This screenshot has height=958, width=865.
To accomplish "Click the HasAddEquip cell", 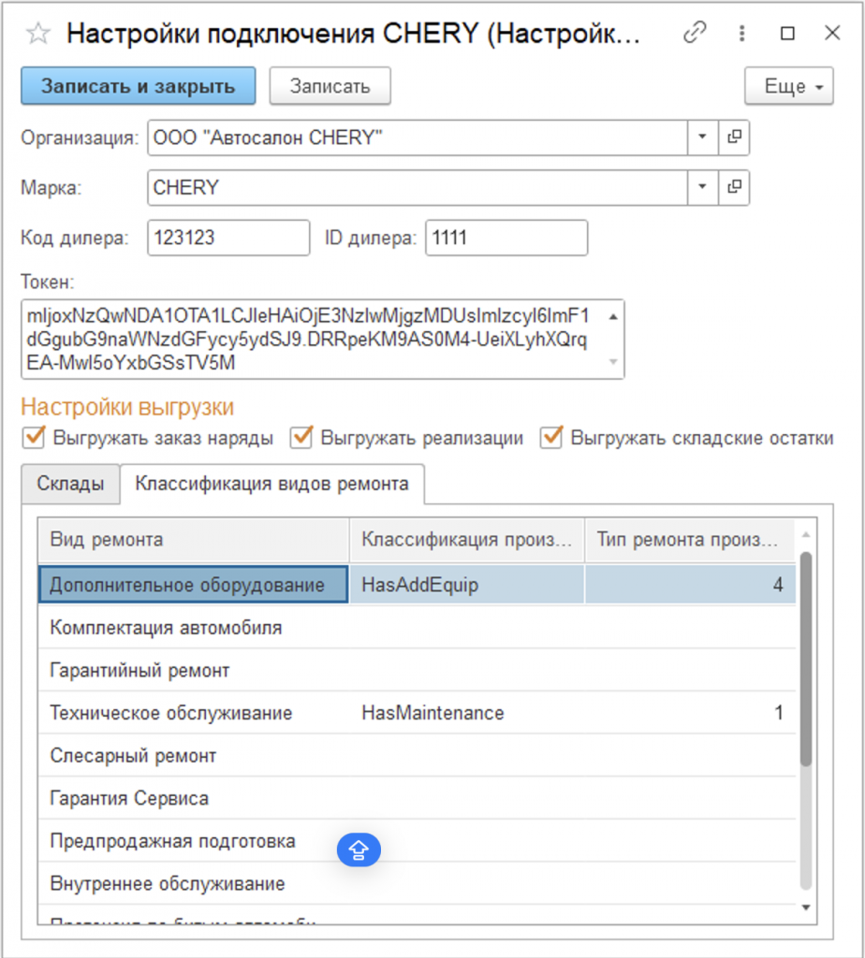I will pos(467,585).
